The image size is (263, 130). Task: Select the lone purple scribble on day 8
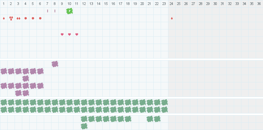point(55,64)
